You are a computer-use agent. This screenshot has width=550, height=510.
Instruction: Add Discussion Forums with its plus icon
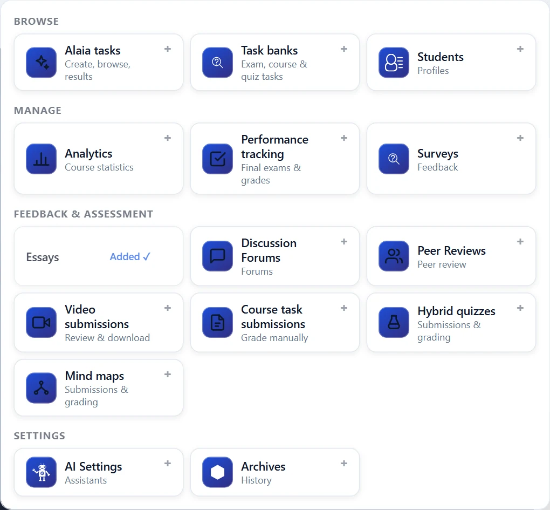click(x=344, y=241)
